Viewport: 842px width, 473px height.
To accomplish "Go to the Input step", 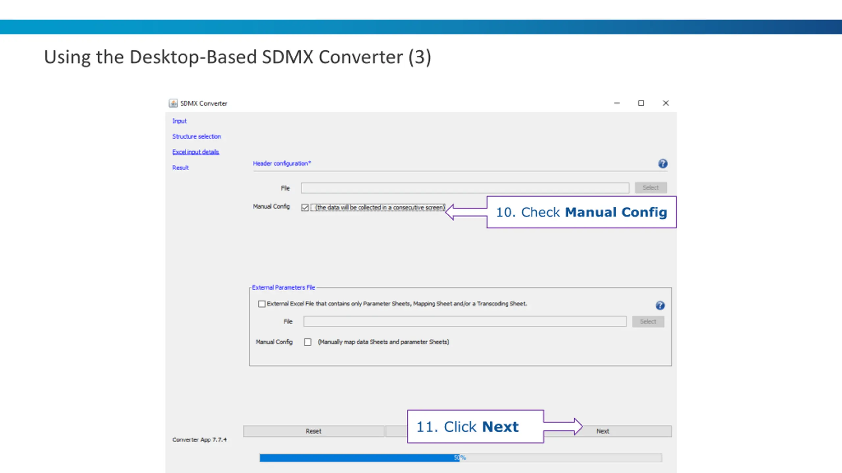I will pyautogui.click(x=179, y=121).
